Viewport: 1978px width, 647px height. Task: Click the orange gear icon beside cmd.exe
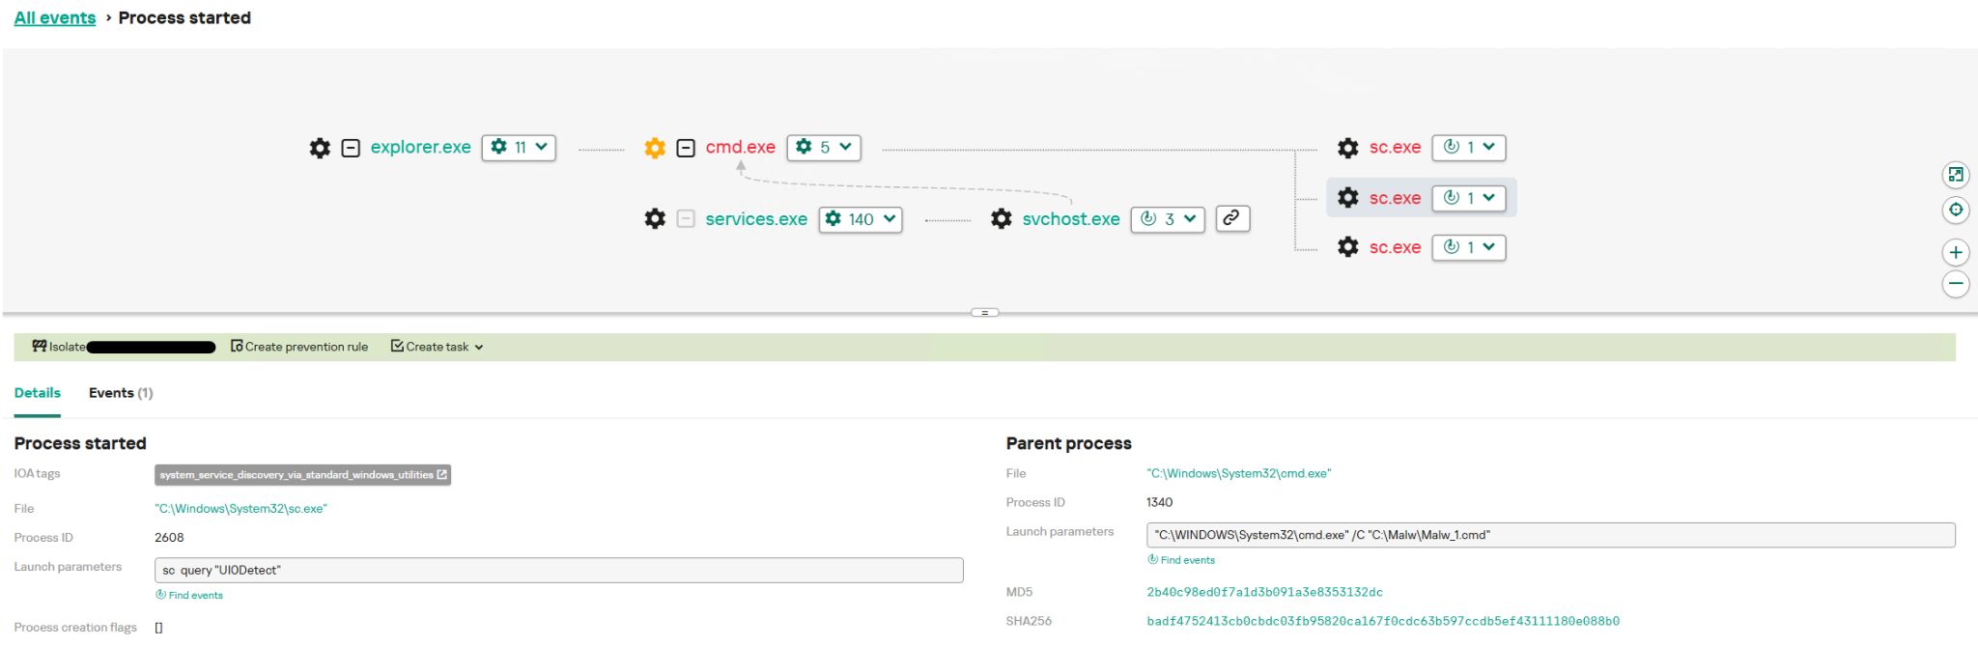pos(655,148)
